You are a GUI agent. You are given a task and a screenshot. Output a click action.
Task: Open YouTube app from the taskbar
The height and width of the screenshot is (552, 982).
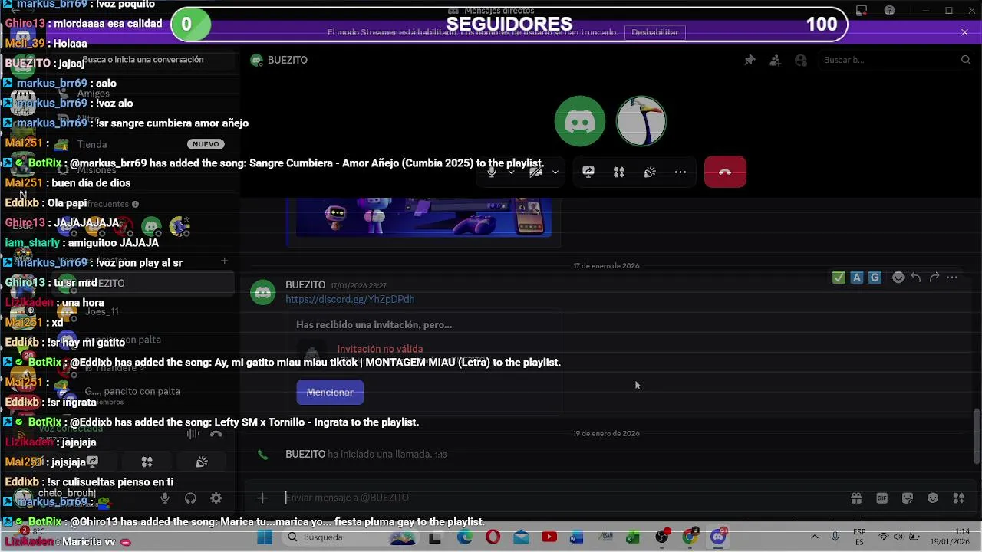coord(549,537)
